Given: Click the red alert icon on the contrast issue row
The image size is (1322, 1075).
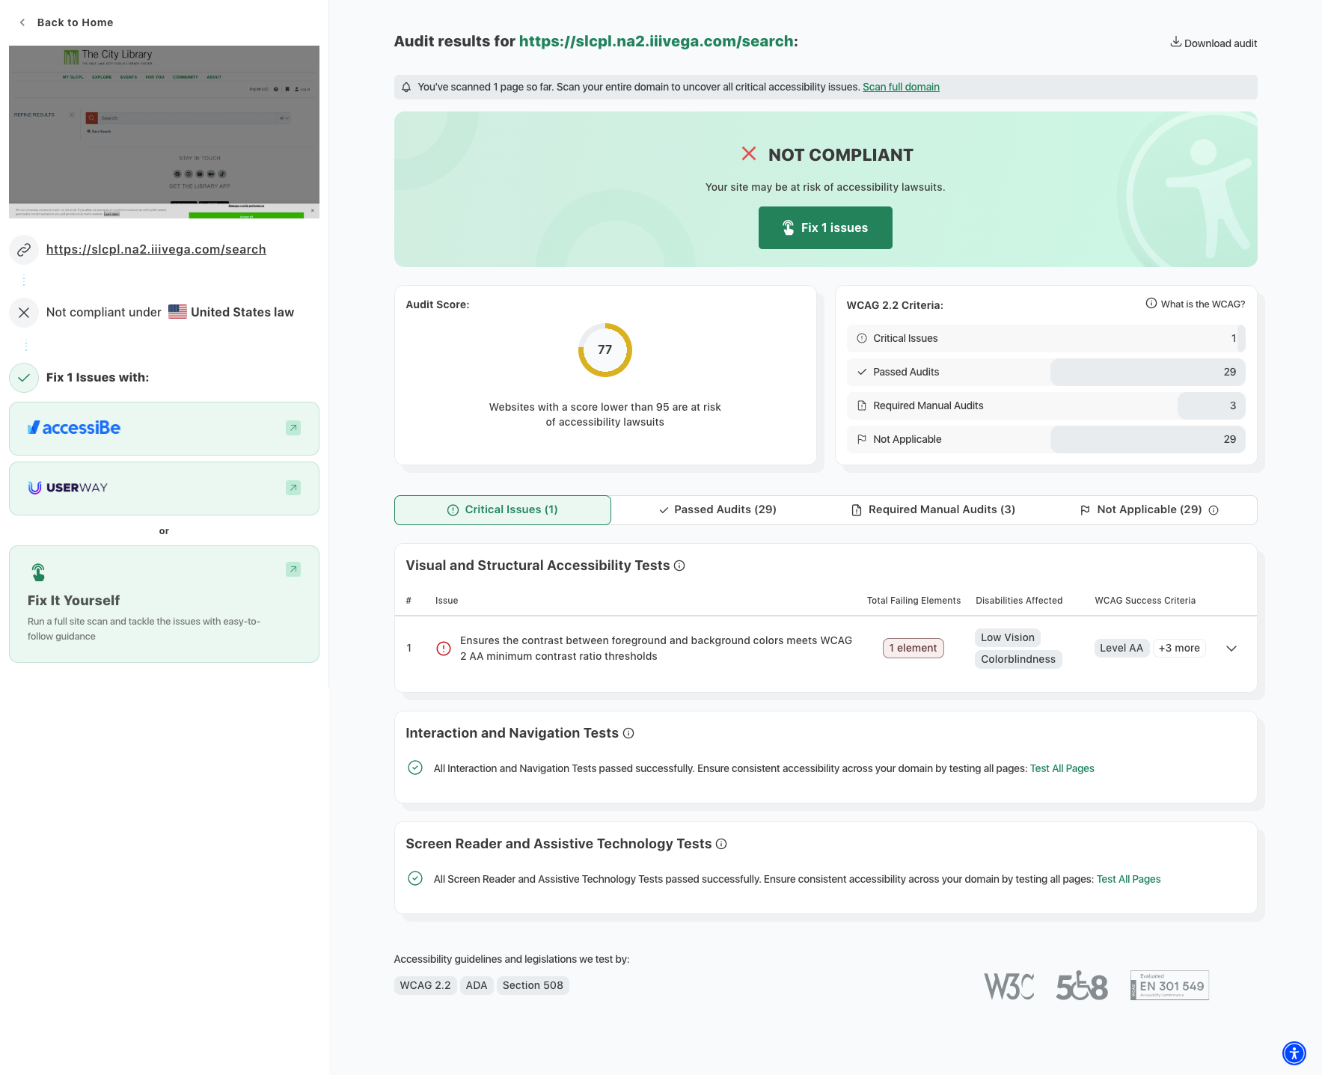Looking at the screenshot, I should coord(444,649).
